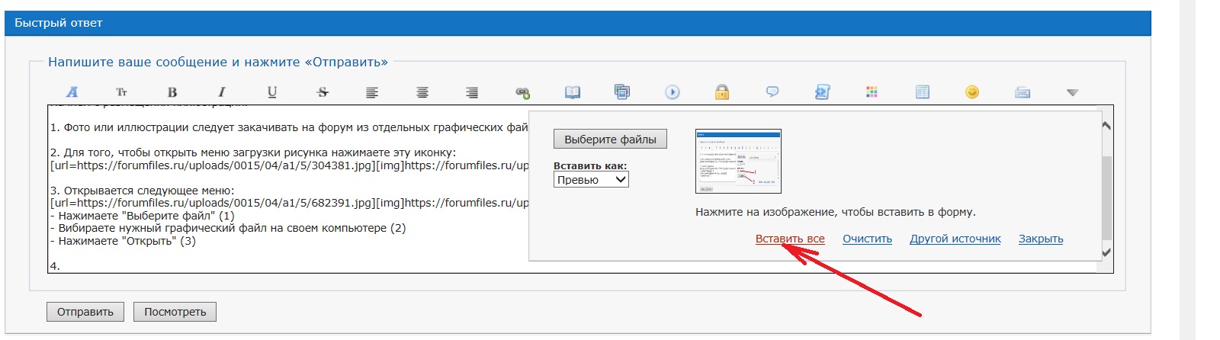Click the text '- Нажимаете "Открыть" (3)'
This screenshot has width=1220, height=340.
tap(123, 241)
